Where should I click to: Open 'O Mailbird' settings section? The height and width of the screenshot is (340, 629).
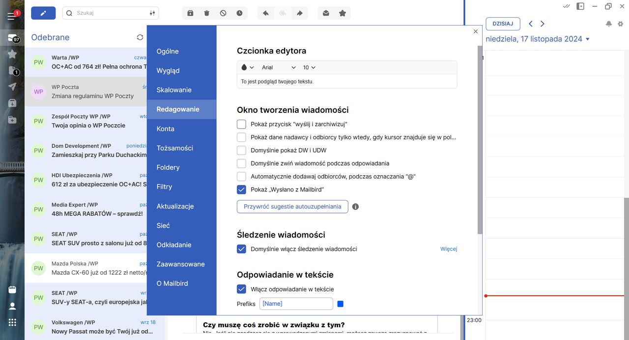tap(181, 283)
